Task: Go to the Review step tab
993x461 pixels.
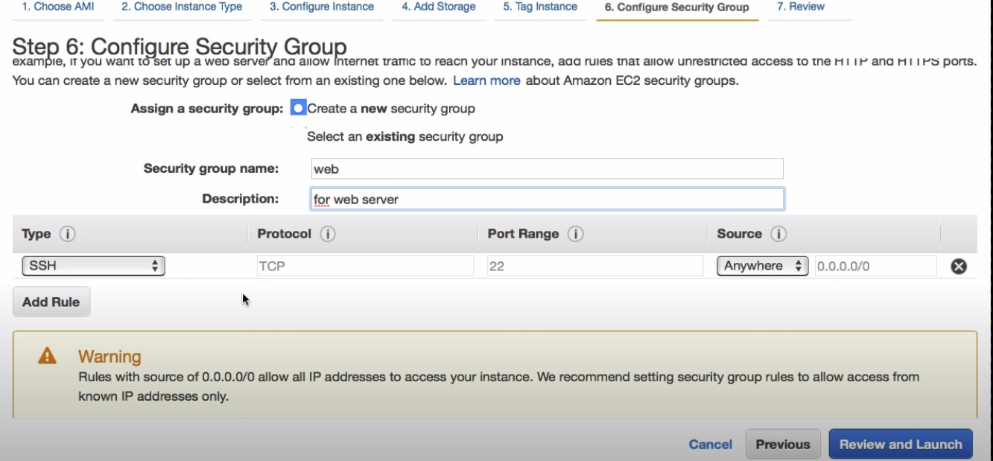Action: click(x=801, y=7)
